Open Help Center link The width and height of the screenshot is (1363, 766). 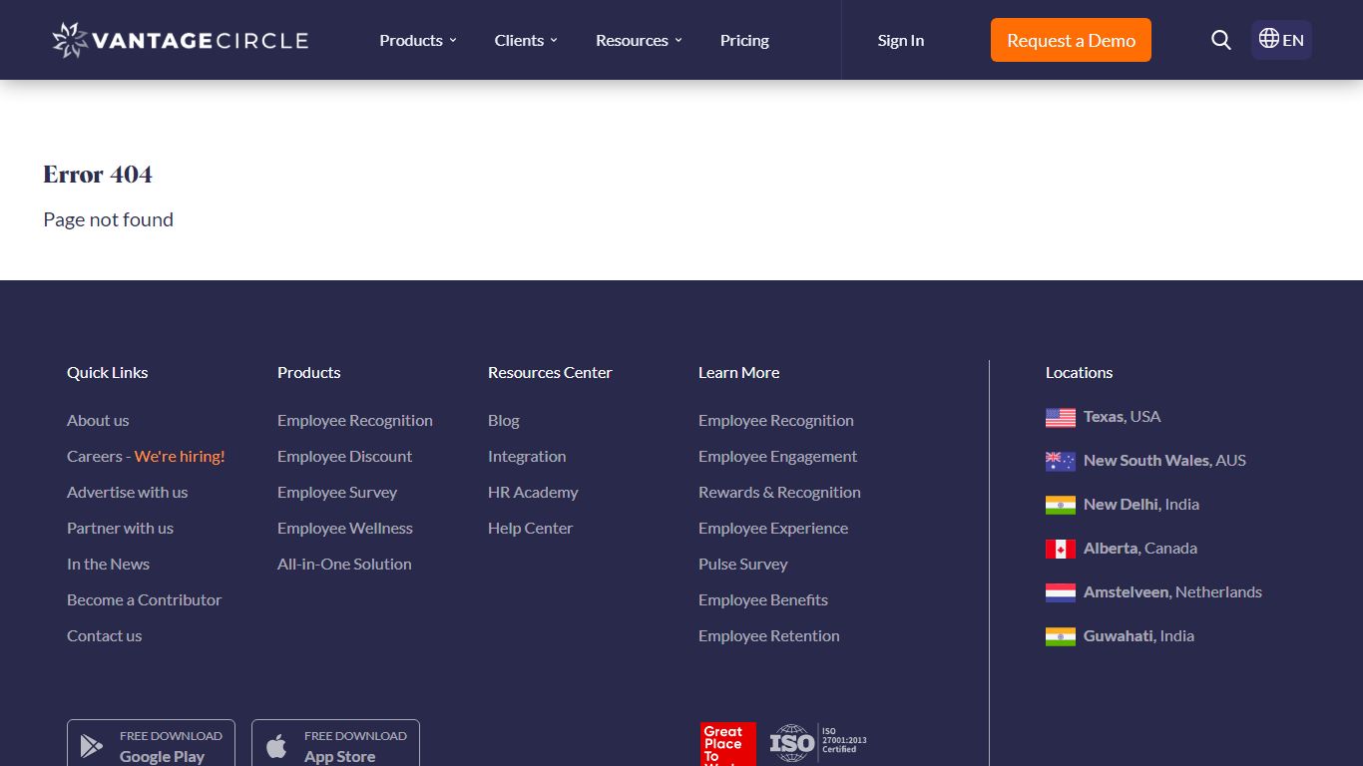[x=530, y=528]
